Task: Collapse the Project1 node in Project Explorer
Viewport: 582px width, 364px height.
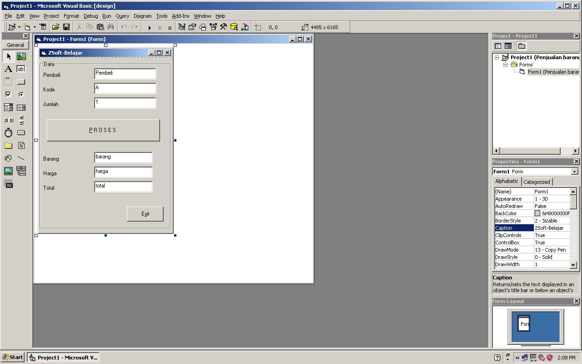Action: pos(497,57)
